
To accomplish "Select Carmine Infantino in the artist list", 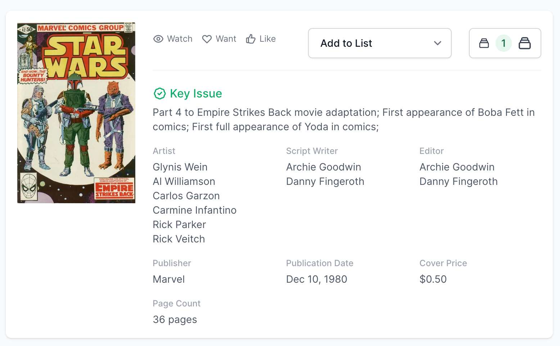I will pyautogui.click(x=194, y=210).
